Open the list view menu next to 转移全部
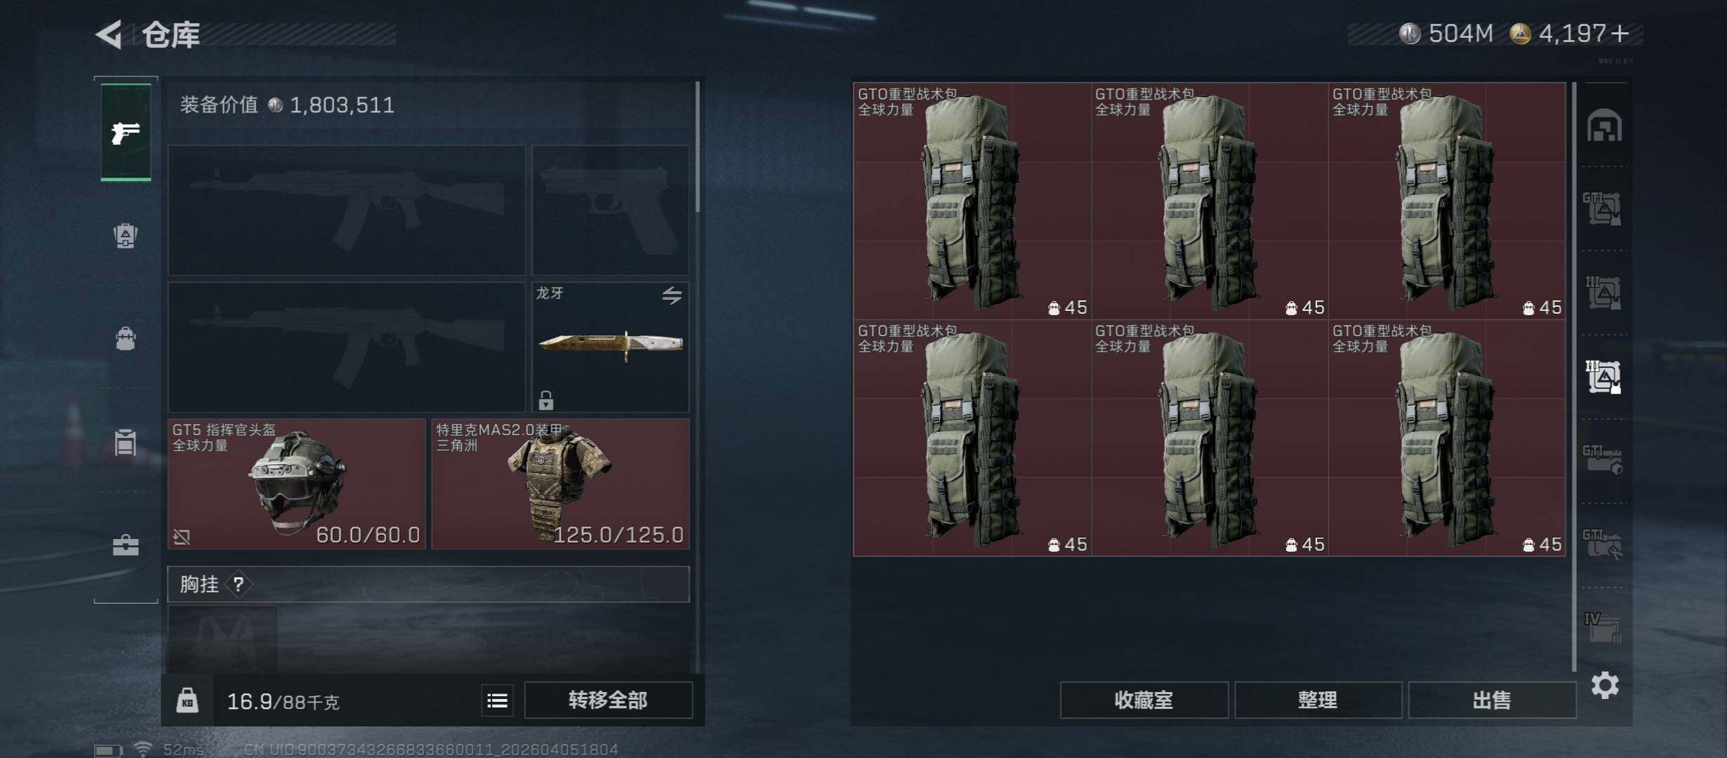The height and width of the screenshot is (758, 1727). coord(497,700)
